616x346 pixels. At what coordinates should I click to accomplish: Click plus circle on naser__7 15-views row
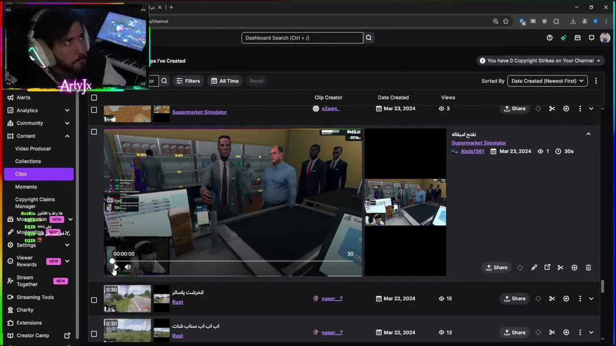tap(566, 298)
